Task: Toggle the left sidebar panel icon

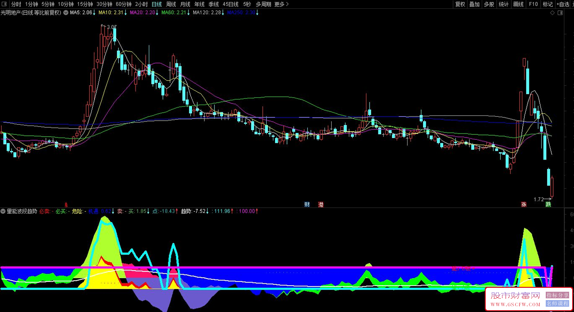Action: coord(4,4)
